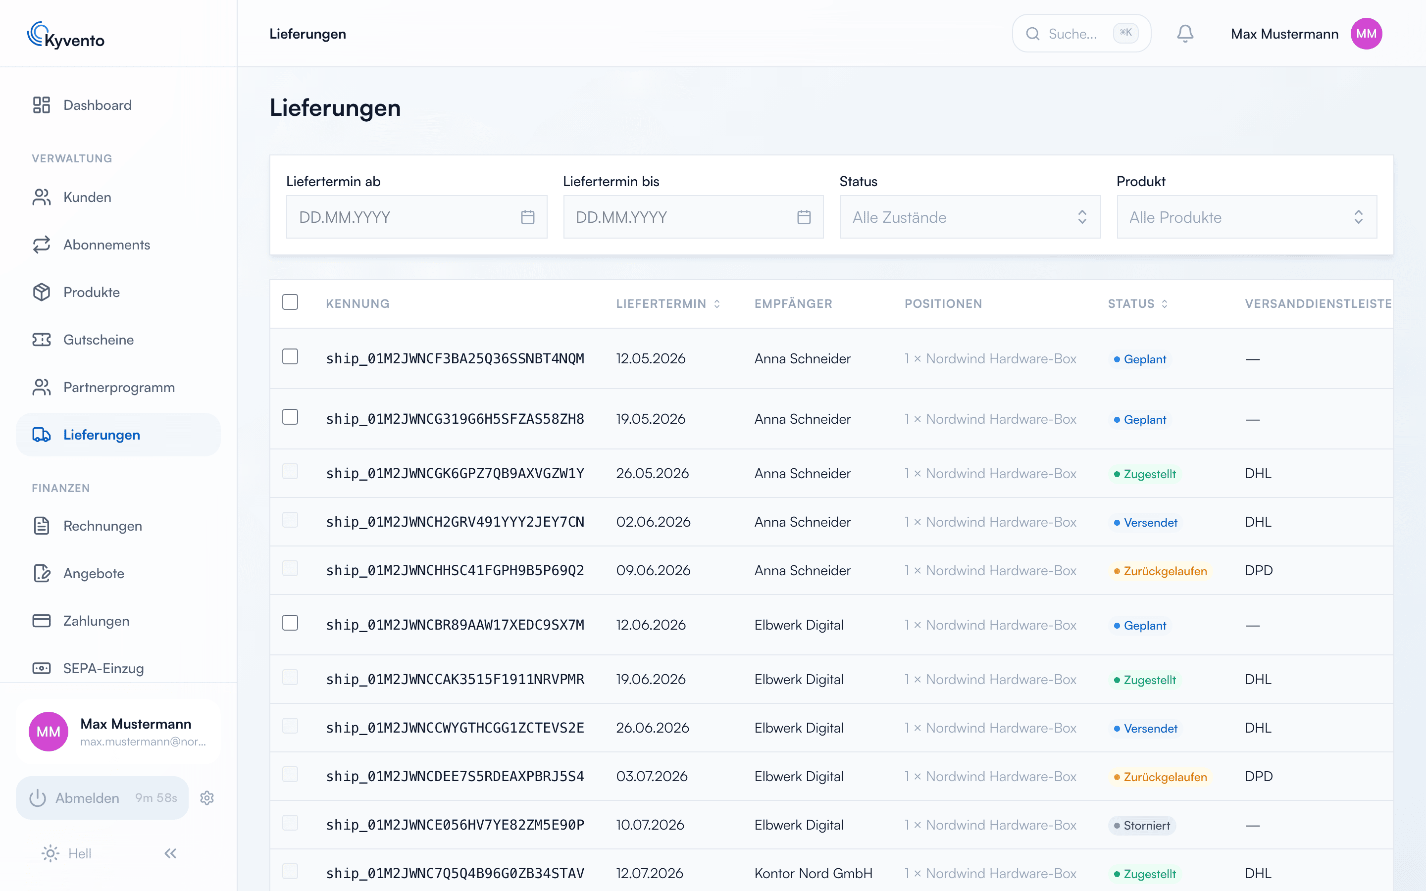
Task: Check row ship_01M2JWNCG319G6H5SFZAS58ZH8
Action: tap(290, 417)
